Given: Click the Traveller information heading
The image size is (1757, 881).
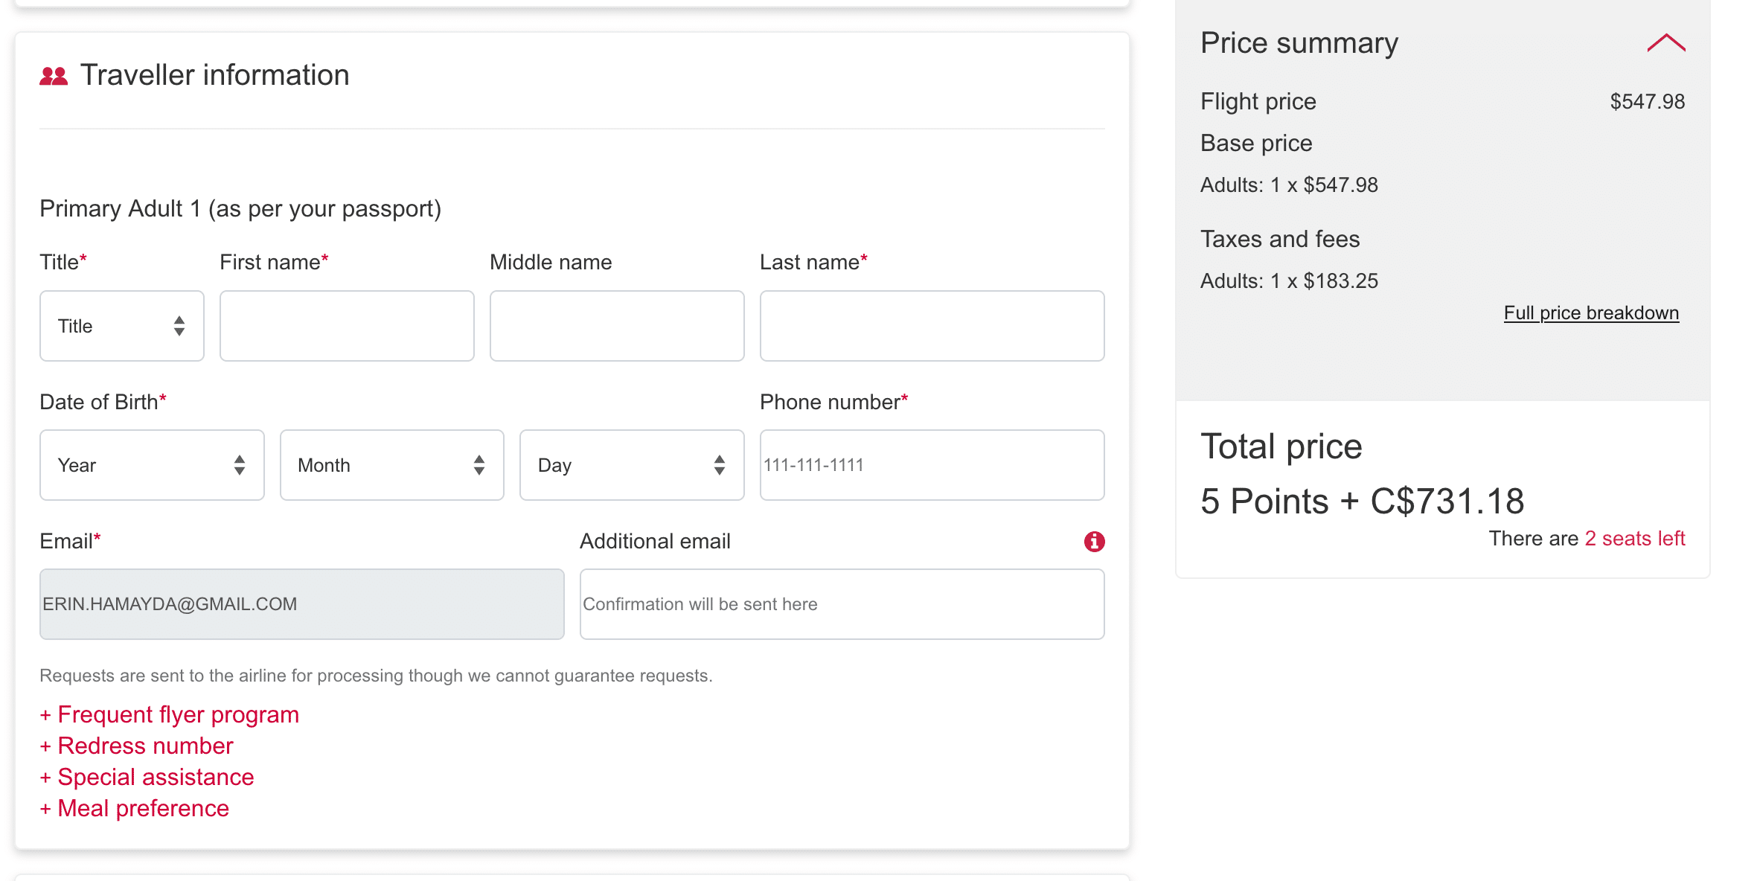Looking at the screenshot, I should point(214,75).
